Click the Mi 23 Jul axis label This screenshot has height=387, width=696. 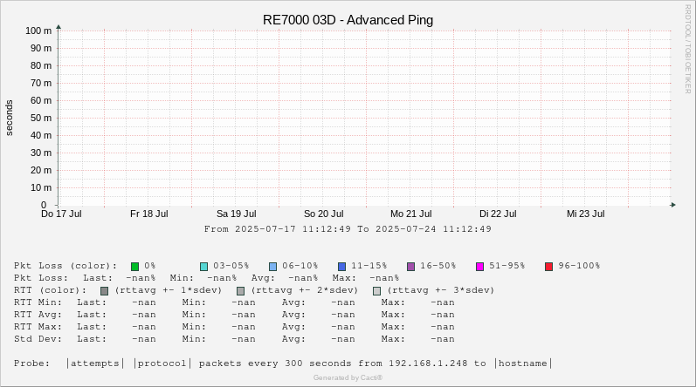(x=585, y=214)
